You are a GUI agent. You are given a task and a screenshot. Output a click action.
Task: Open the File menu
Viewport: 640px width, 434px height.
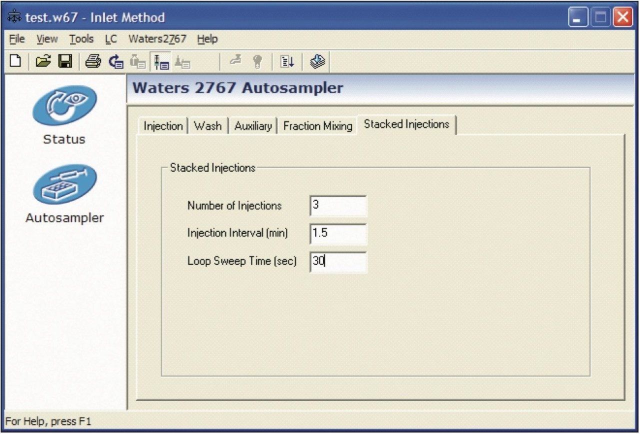16,38
